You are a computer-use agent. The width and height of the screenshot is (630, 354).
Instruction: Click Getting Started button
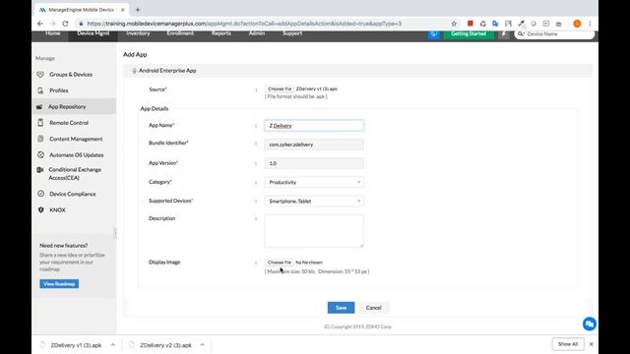469,34
